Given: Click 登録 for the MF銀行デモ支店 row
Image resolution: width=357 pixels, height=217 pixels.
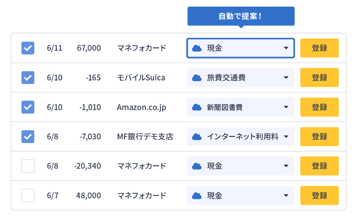Looking at the screenshot, I should pyautogui.click(x=319, y=137).
